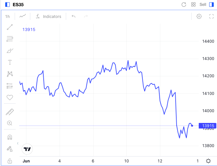The height and width of the screenshot is (166, 217).
Task: Activate the ruler measure tool
Action: click(10, 112)
